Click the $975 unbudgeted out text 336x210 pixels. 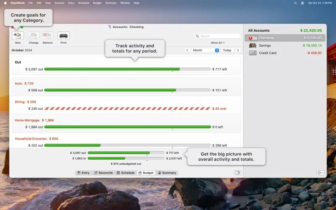pos(126,164)
